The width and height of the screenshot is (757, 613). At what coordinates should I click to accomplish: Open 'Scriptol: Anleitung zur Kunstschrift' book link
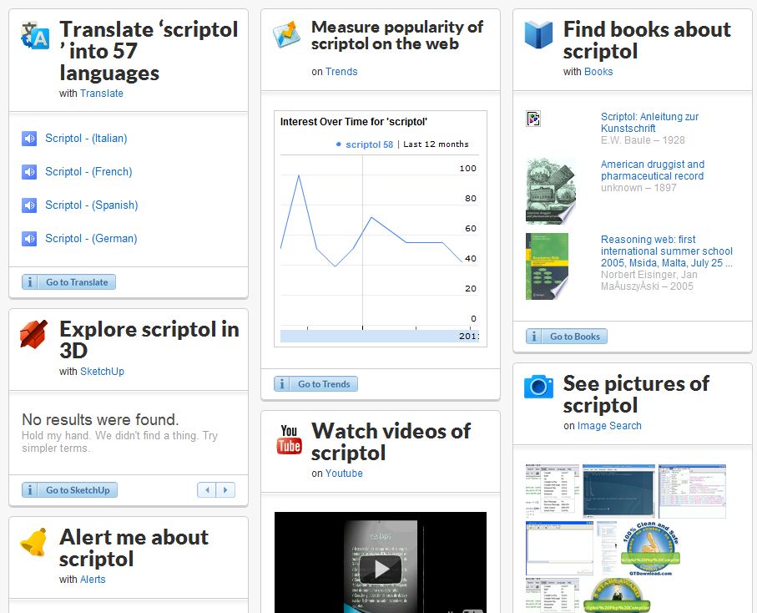(x=649, y=123)
